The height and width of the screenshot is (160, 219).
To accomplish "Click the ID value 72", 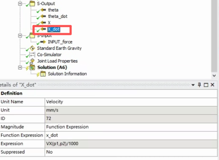I will point(131,118).
